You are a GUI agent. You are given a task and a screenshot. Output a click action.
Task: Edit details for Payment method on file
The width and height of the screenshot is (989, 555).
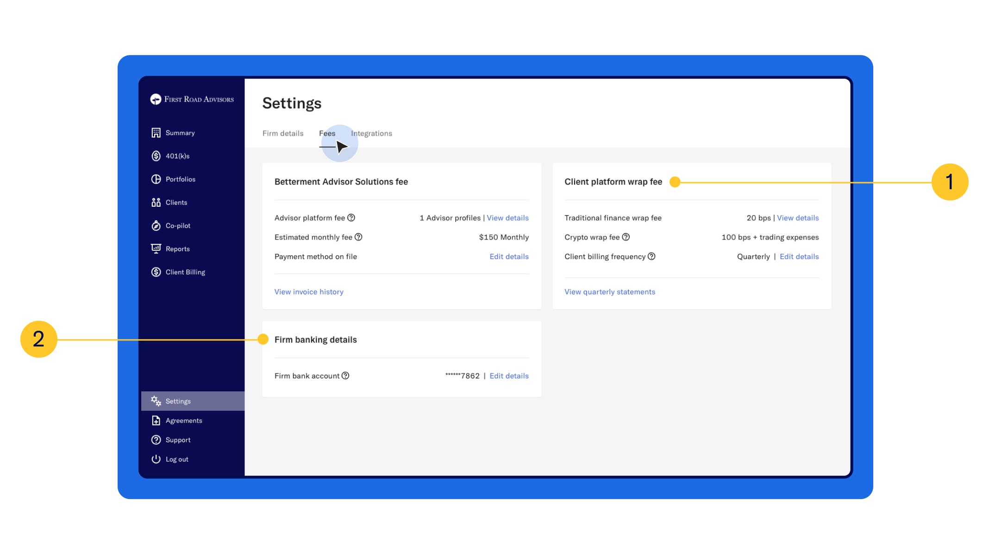[509, 257]
